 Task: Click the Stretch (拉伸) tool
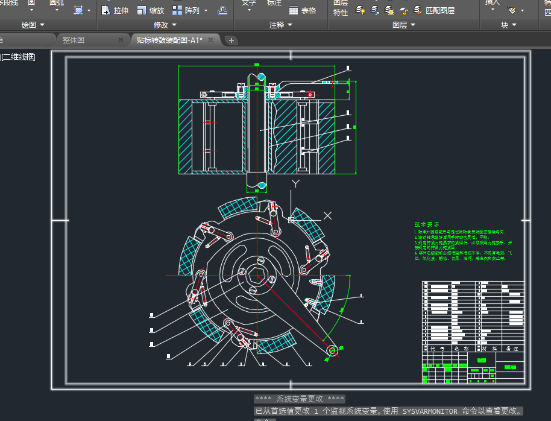tap(115, 10)
